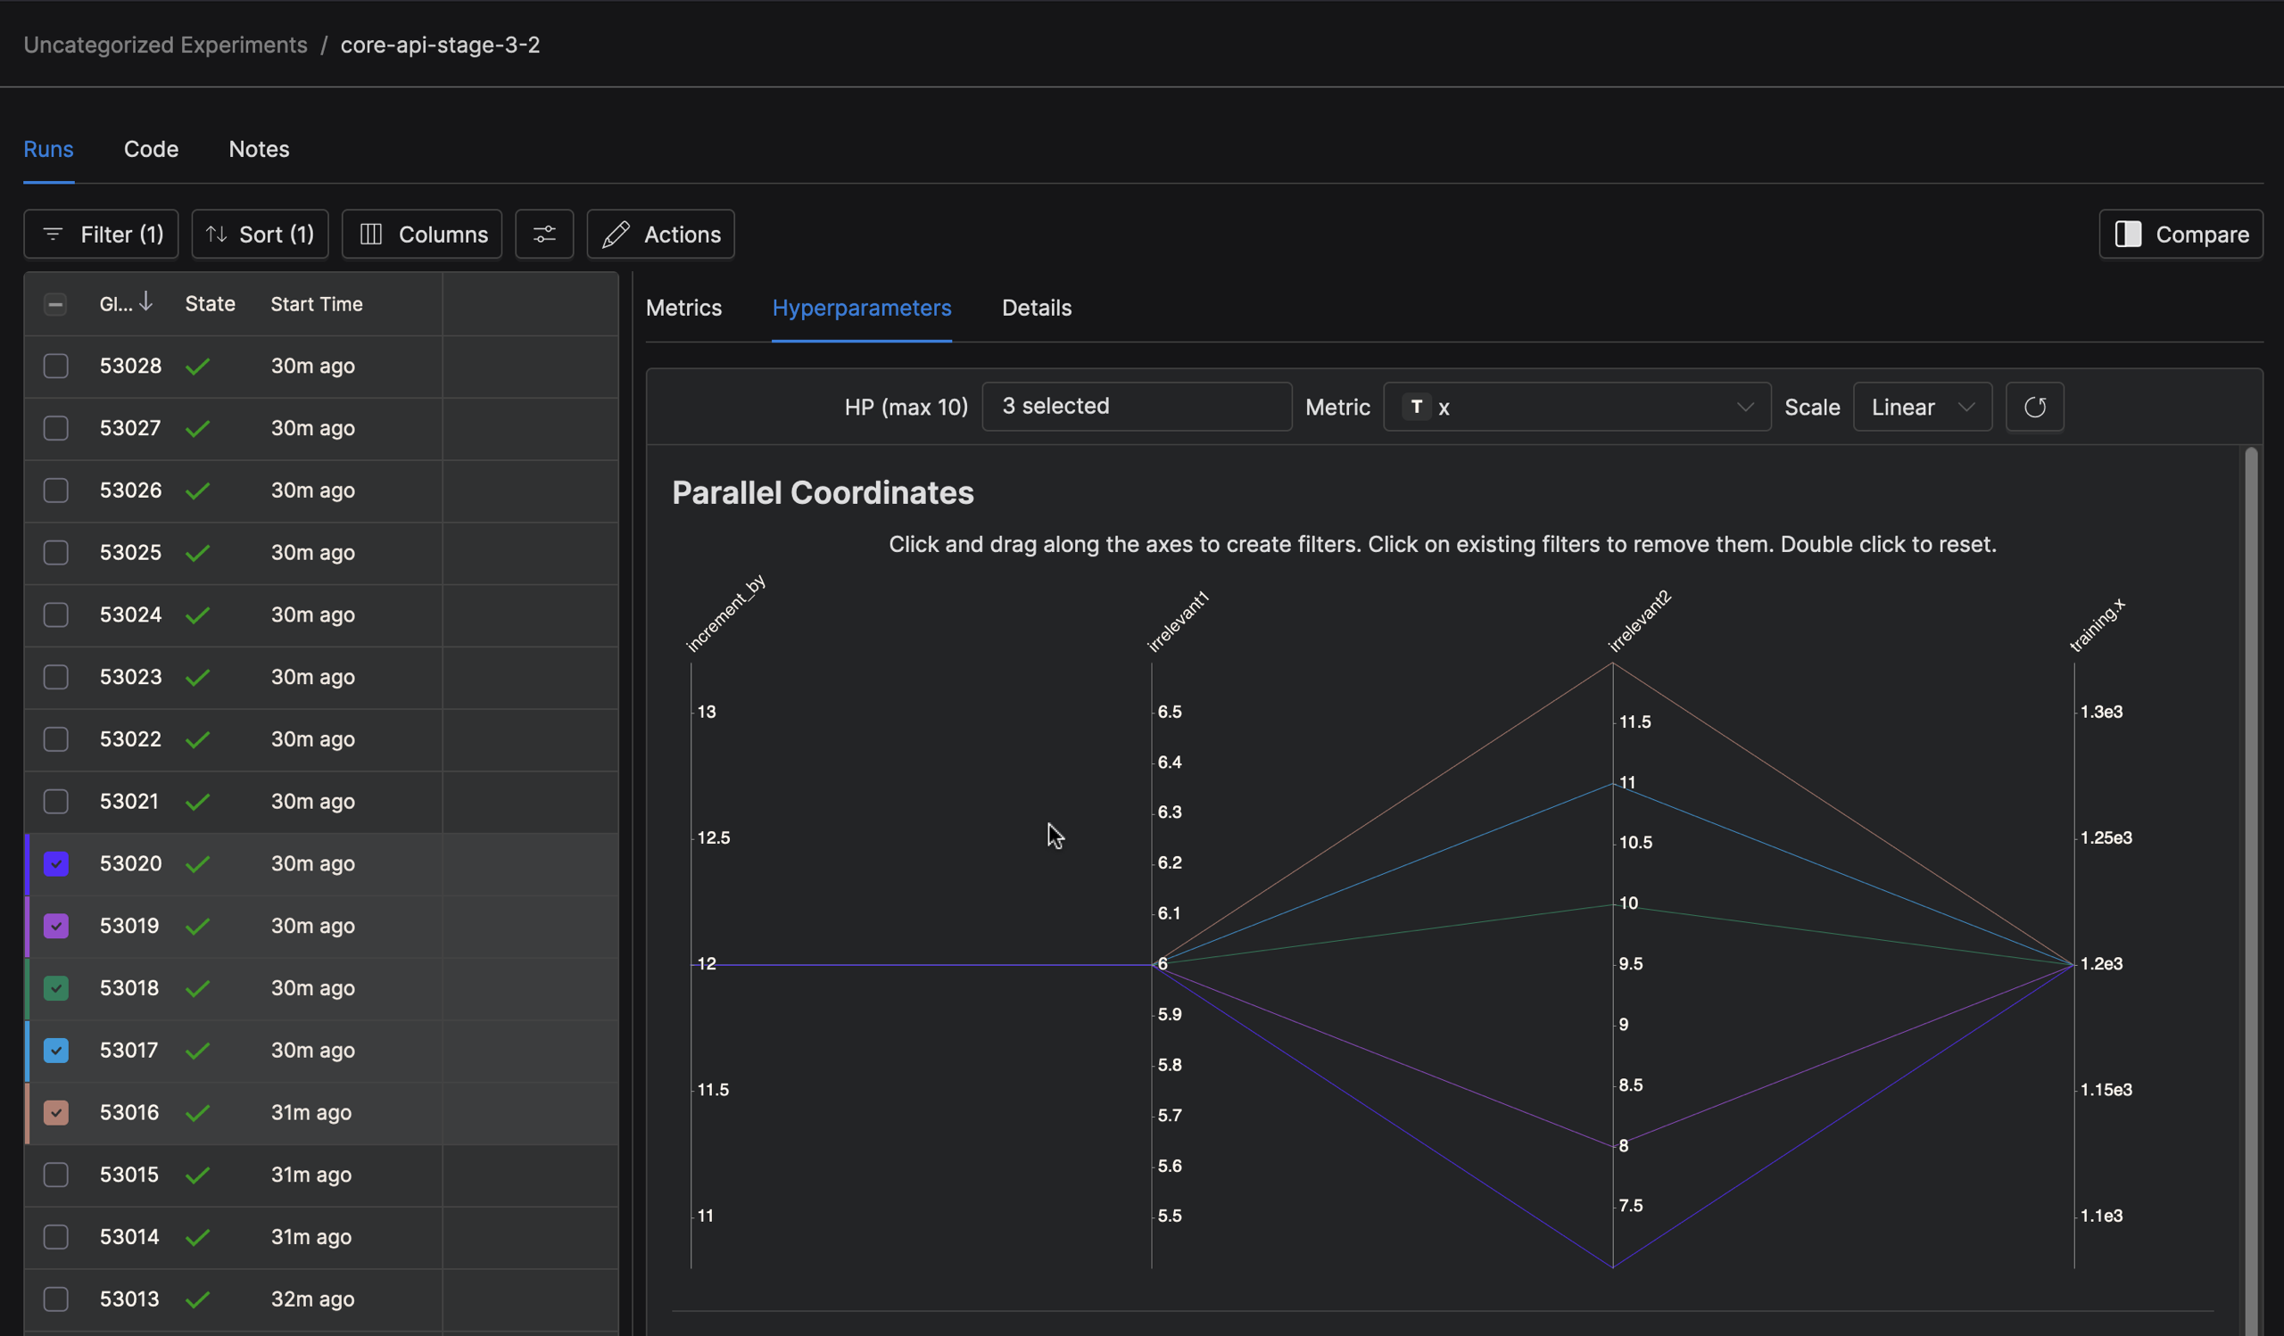
Task: Switch to the Details tab
Action: click(1037, 305)
